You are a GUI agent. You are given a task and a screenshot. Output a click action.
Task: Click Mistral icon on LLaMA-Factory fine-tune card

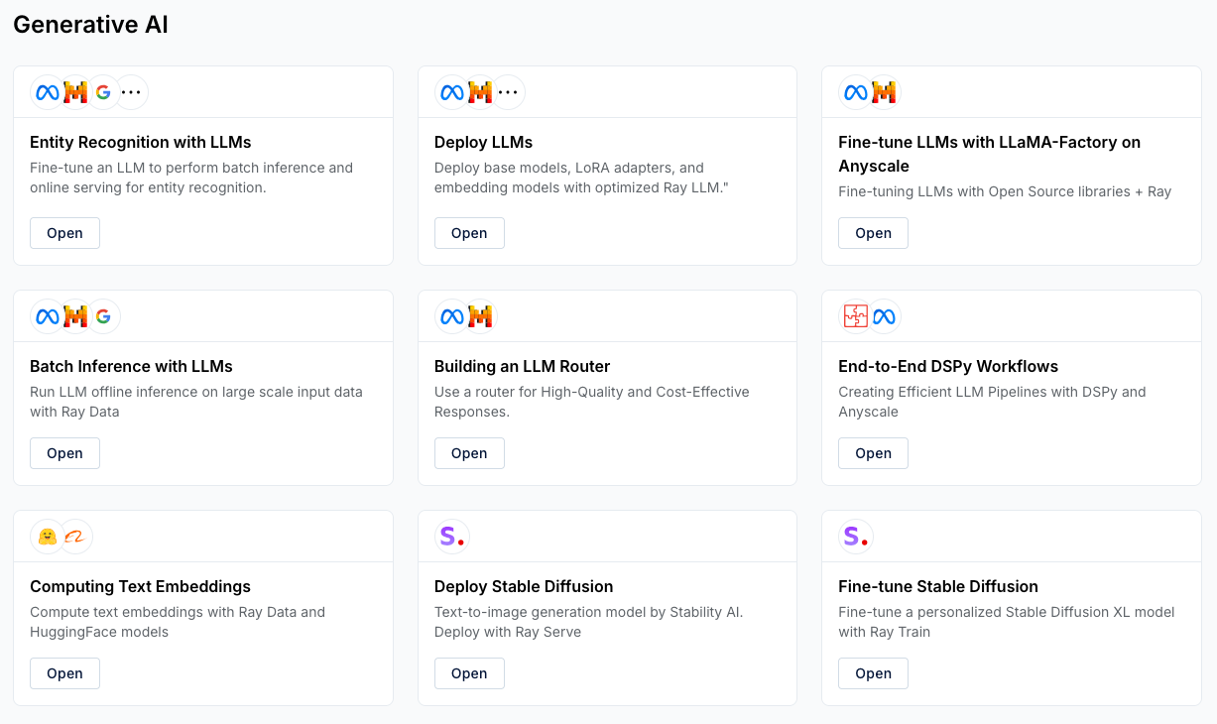884,92
